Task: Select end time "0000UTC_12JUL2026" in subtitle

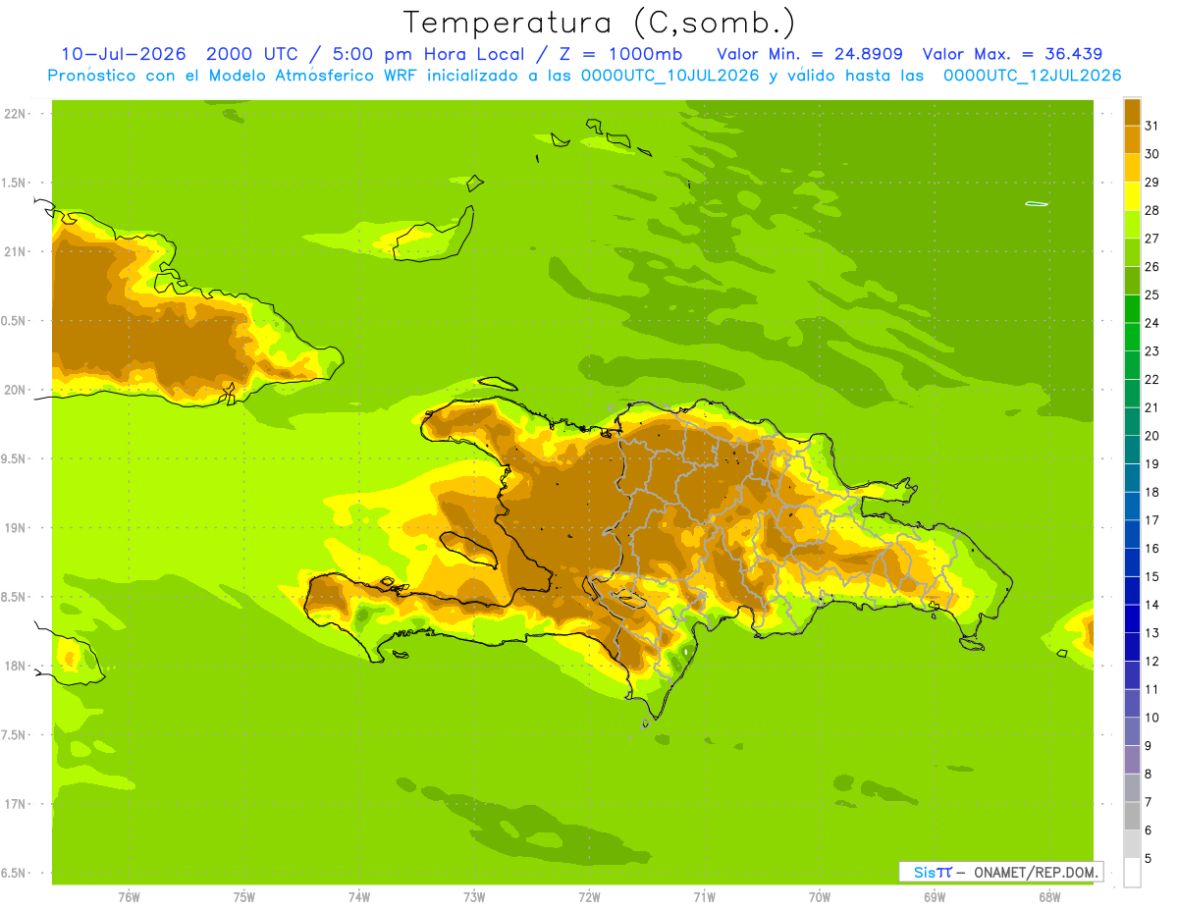Action: [1032, 76]
